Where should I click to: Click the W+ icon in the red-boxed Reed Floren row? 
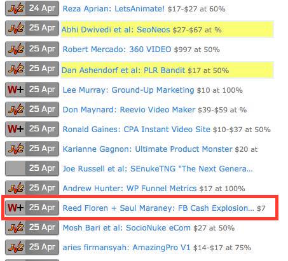(16, 208)
